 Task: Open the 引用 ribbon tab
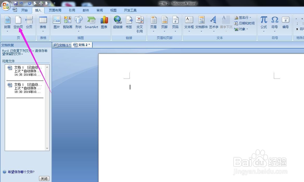tap(72, 10)
